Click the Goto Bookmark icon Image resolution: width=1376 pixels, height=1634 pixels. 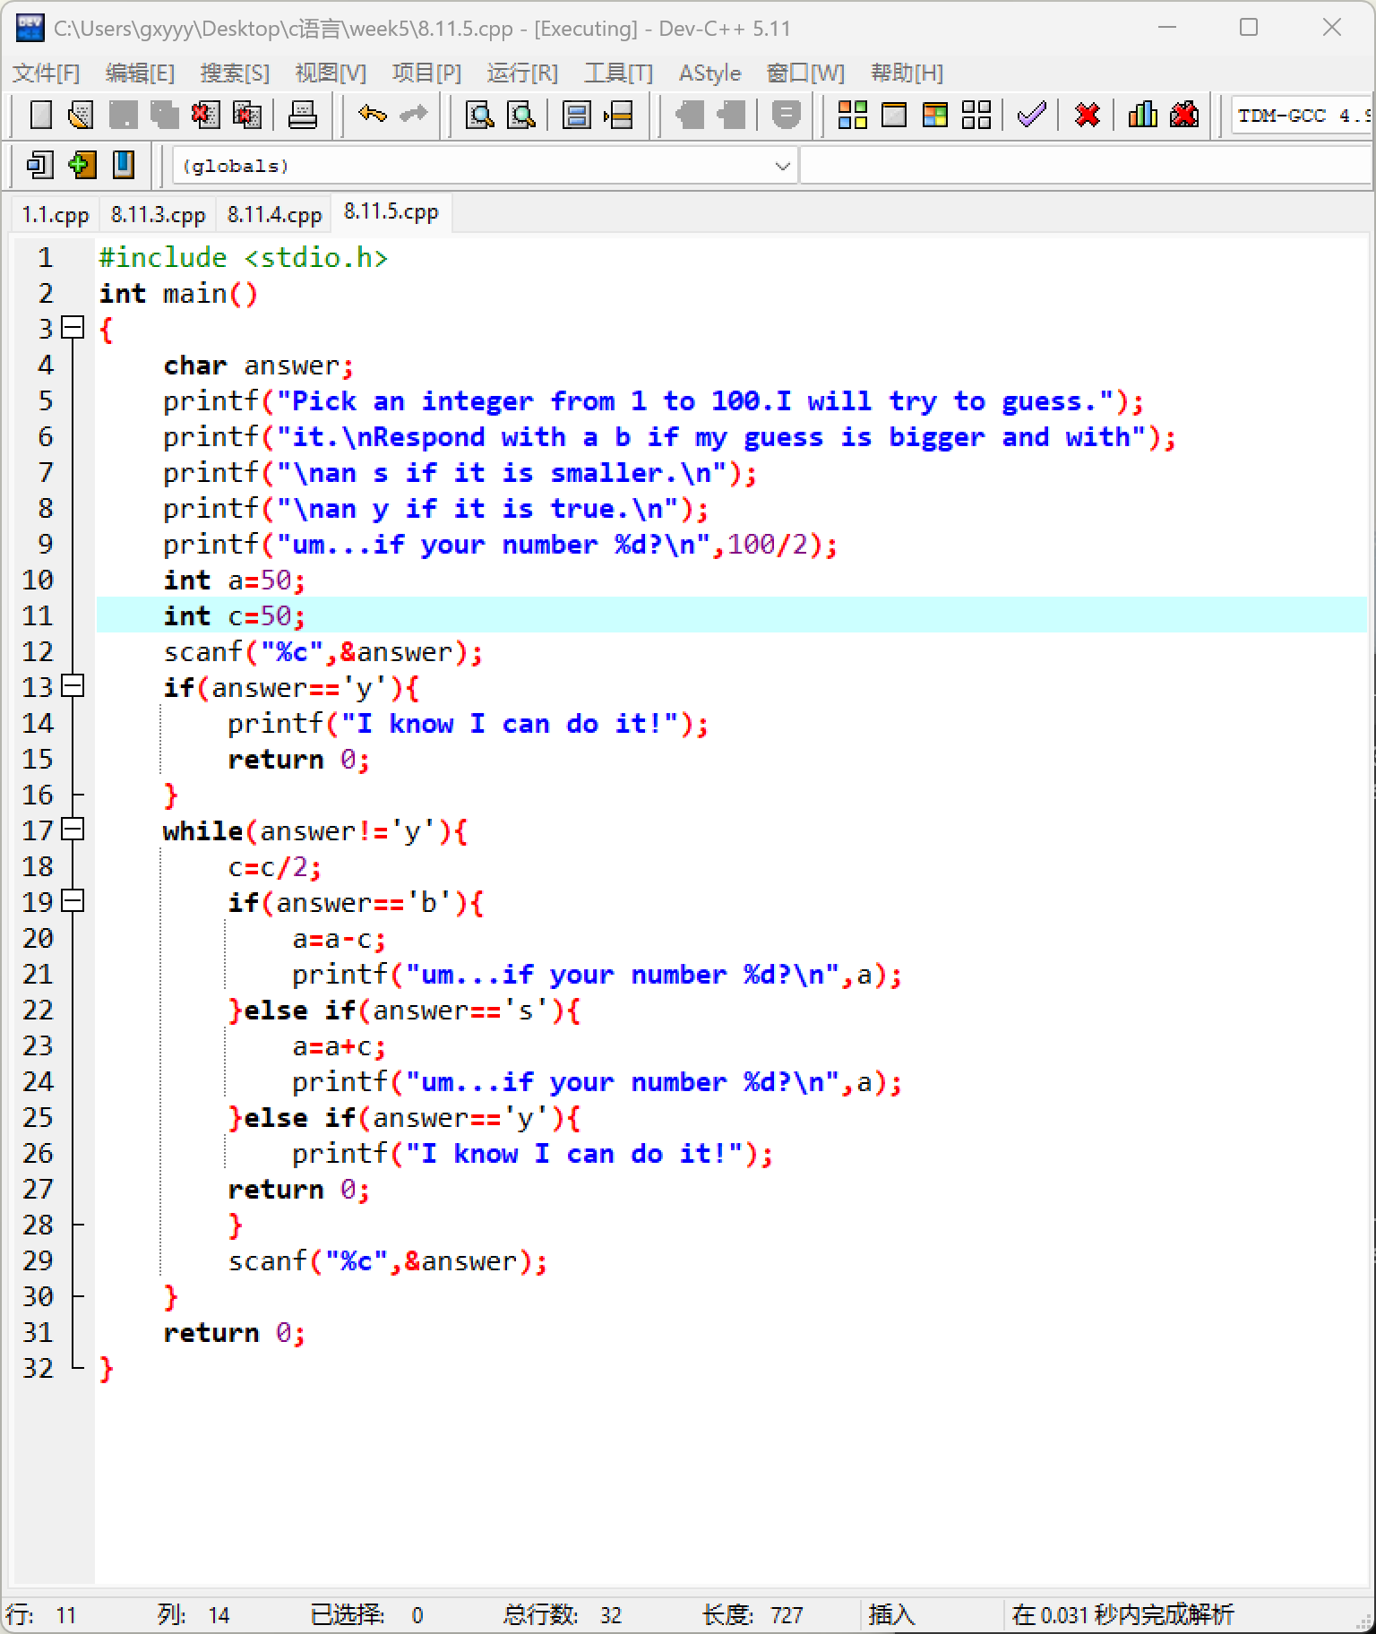[618, 115]
